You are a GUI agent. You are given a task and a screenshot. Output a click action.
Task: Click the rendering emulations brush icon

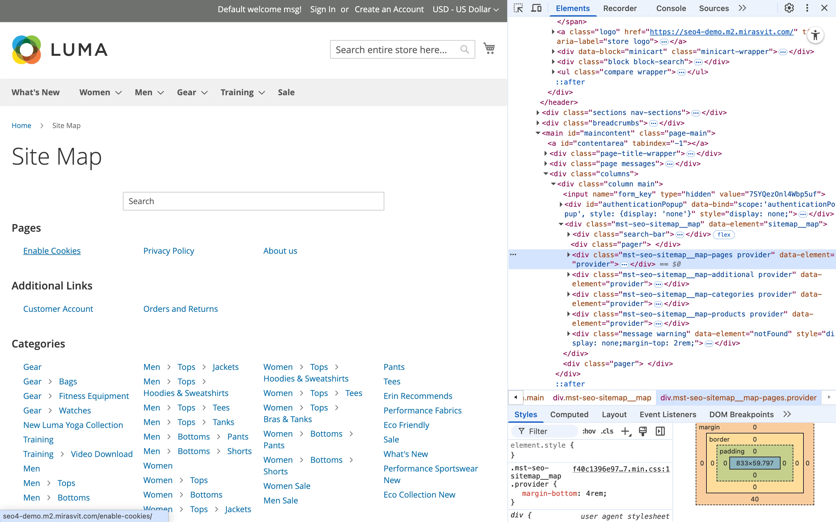(643, 431)
